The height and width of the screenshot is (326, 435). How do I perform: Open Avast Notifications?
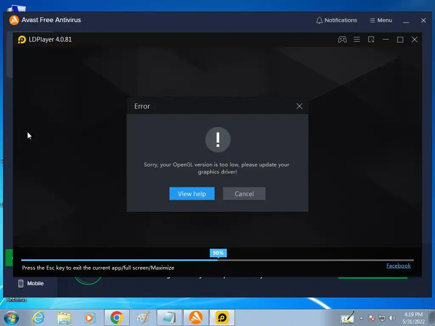click(336, 20)
